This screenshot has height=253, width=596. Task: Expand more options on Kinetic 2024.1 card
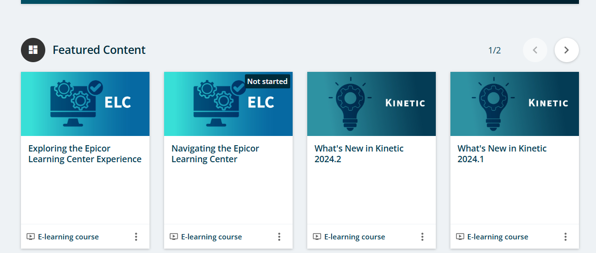(565, 237)
